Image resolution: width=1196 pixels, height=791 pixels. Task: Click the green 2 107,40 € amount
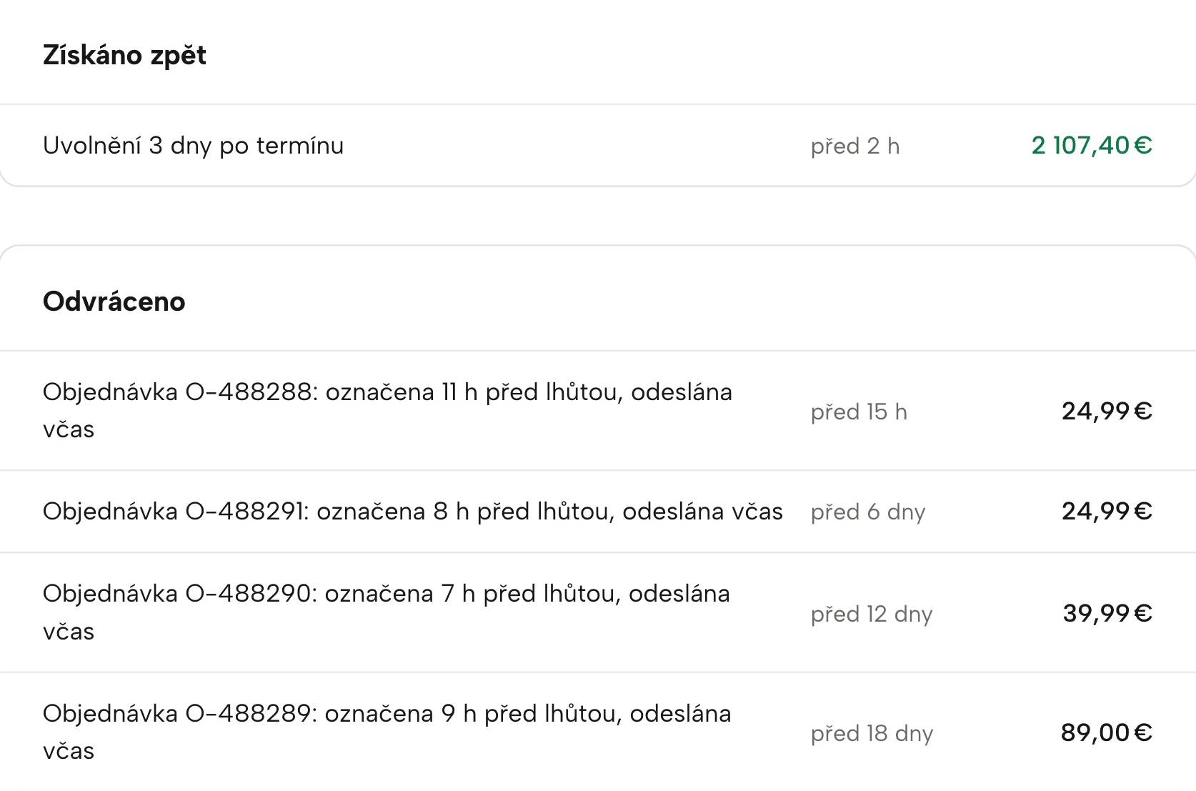[1092, 146]
